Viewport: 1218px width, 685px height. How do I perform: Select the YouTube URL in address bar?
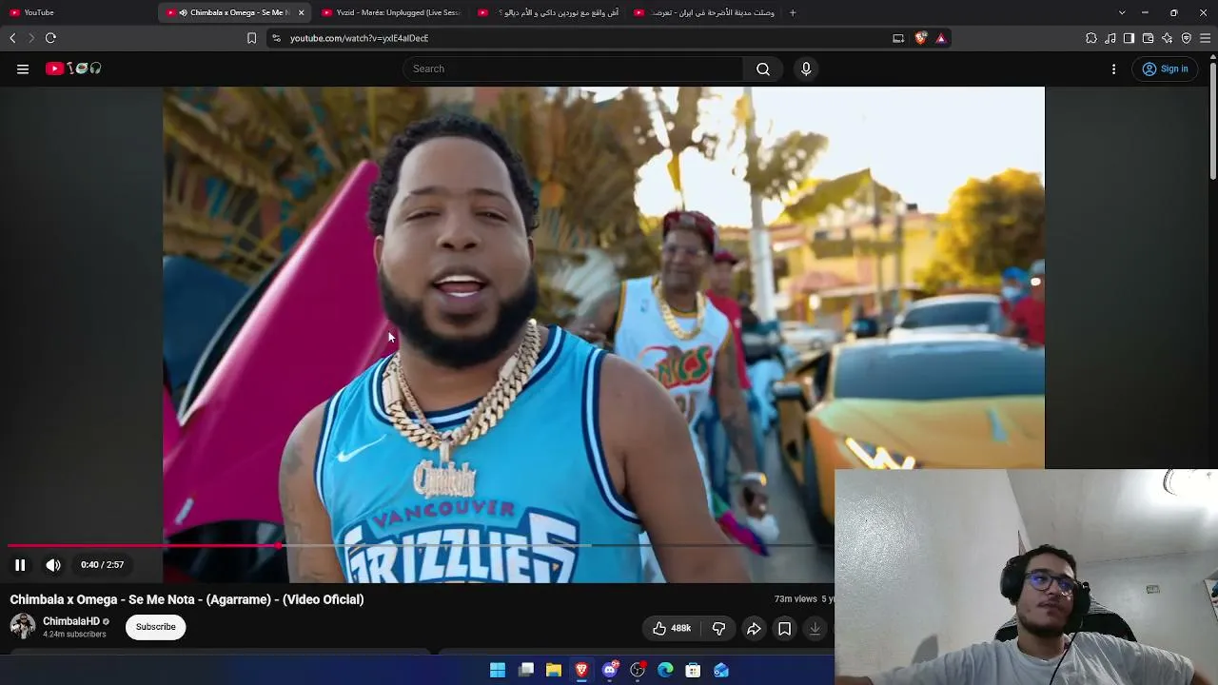(x=359, y=38)
